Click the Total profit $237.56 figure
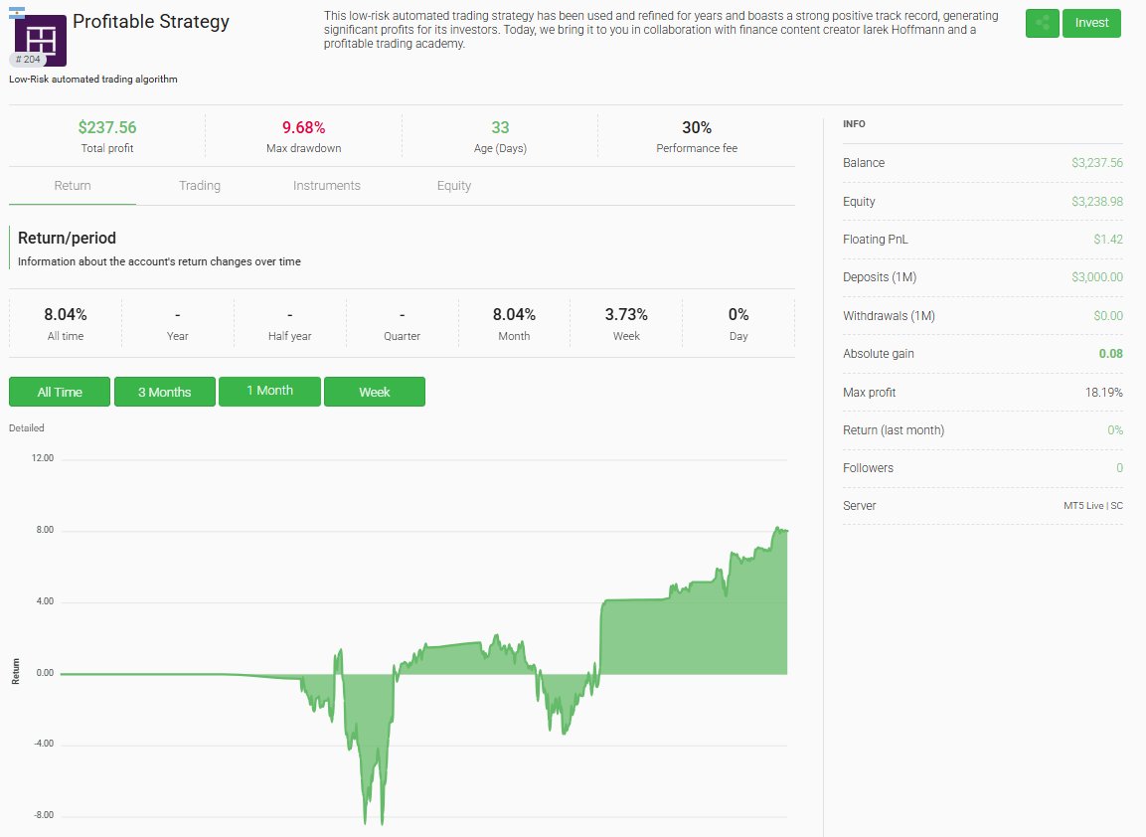The height and width of the screenshot is (837, 1146). point(107,127)
